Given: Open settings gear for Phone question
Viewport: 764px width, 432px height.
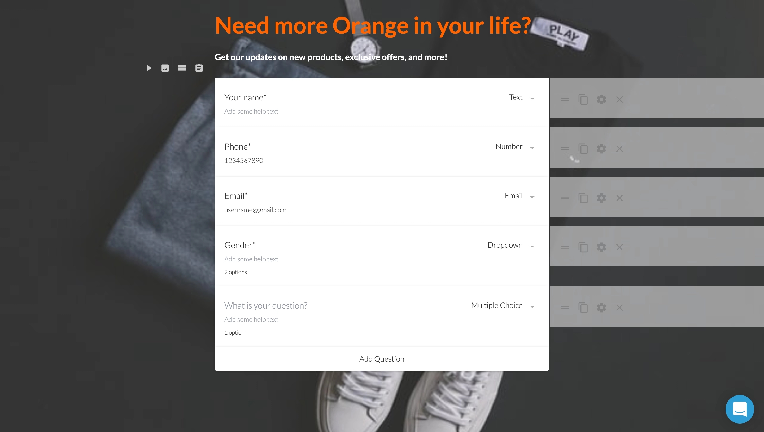Looking at the screenshot, I should pos(601,149).
